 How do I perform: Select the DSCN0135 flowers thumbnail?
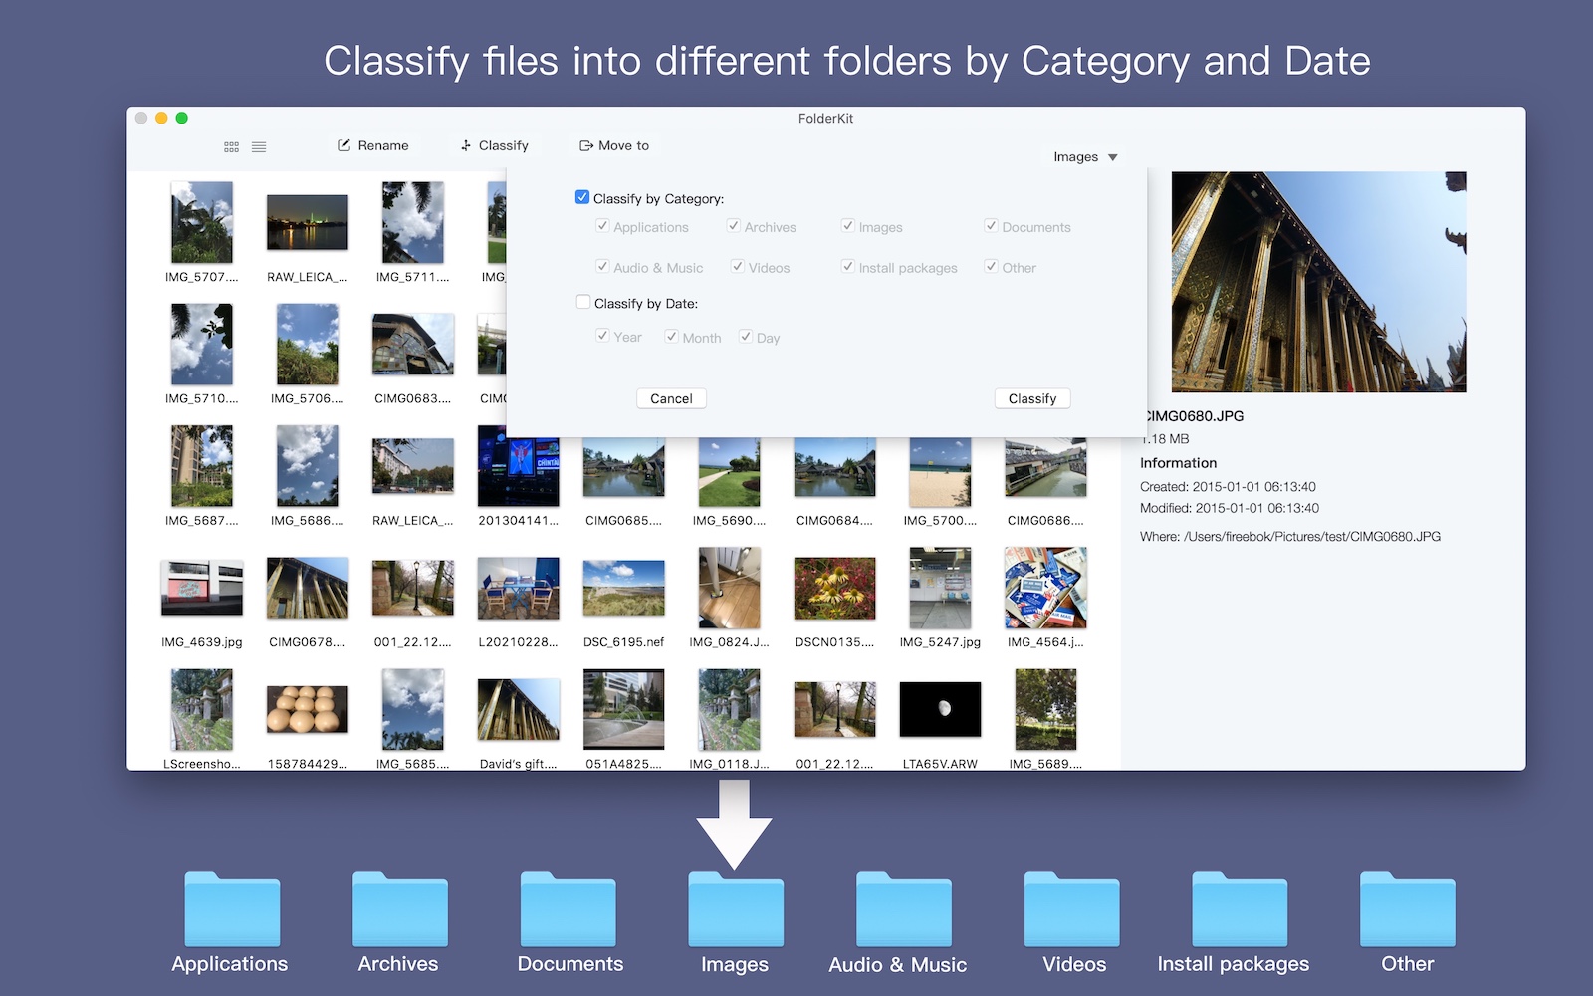pos(835,588)
